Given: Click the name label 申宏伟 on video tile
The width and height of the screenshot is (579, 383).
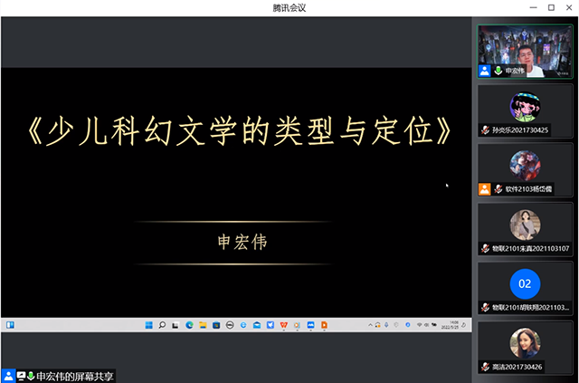Looking at the screenshot, I should point(515,71).
